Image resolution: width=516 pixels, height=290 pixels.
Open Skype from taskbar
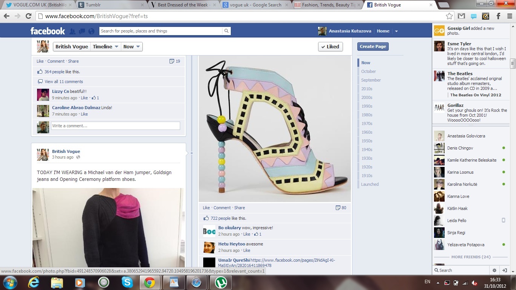127,282
